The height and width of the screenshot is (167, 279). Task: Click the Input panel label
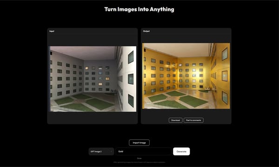tap(52, 31)
